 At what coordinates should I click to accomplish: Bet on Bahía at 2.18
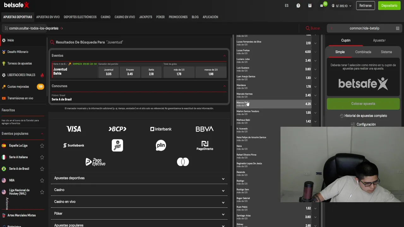(151, 72)
